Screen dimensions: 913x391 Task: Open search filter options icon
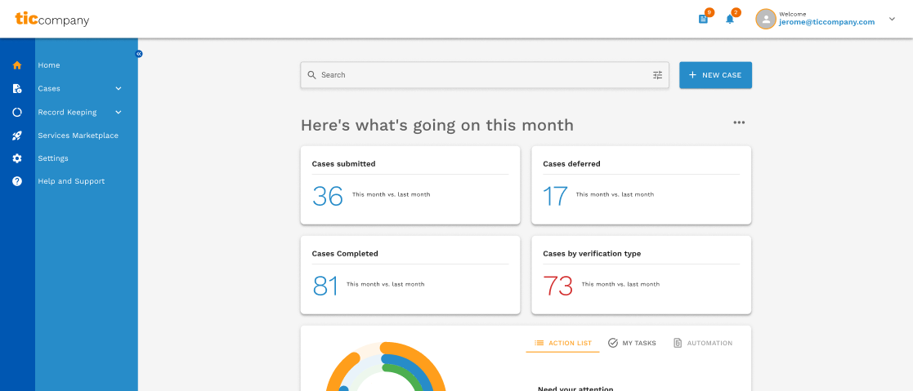(657, 75)
